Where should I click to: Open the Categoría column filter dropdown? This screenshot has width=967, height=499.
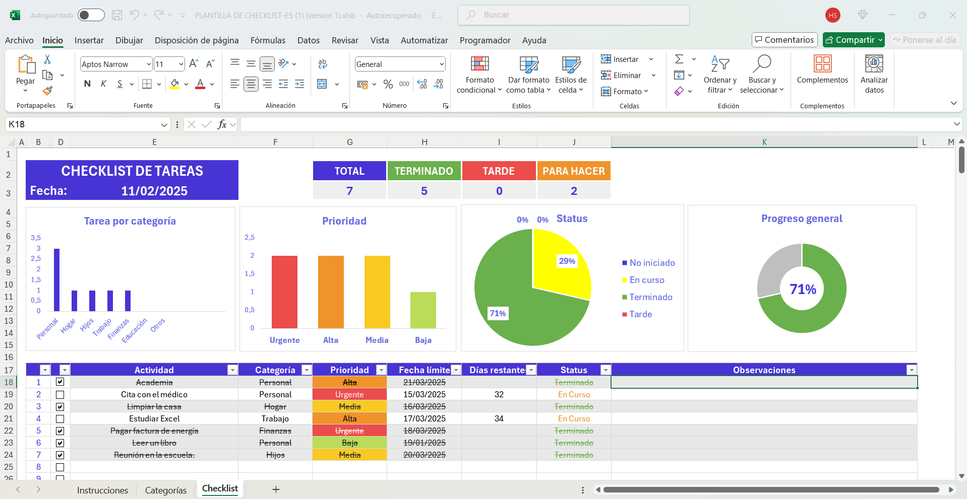pyautogui.click(x=306, y=370)
